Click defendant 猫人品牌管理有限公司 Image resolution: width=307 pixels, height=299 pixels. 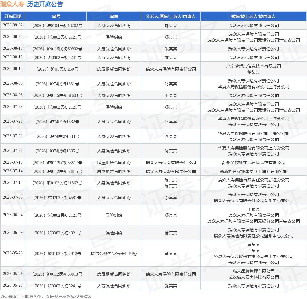coord(254,271)
